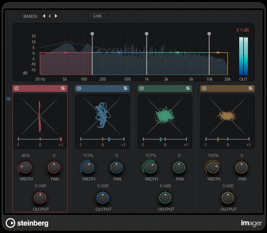Image resolution: width=267 pixels, height=233 pixels.
Task: Solo the blue band
Action: coord(125,88)
